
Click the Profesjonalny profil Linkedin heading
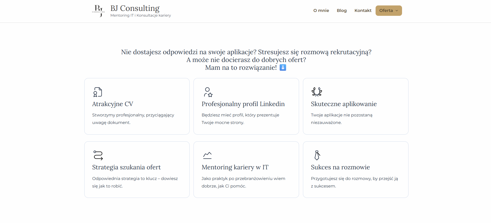pos(243,104)
